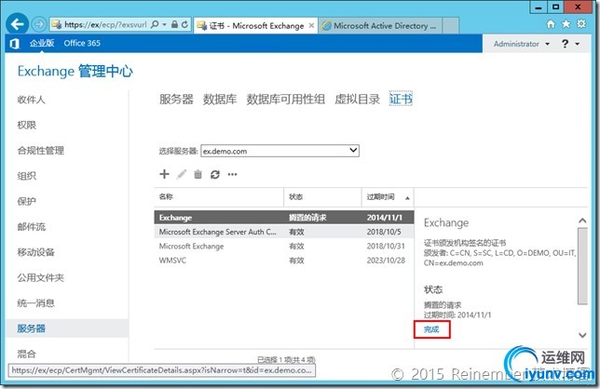Select the WMSVC certificate row
The height and width of the screenshot is (389, 600).
[x=284, y=261]
